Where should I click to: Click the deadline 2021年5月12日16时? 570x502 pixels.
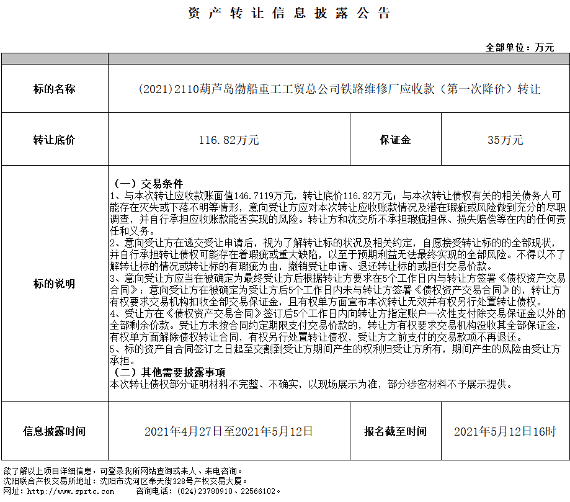pyautogui.click(x=505, y=431)
